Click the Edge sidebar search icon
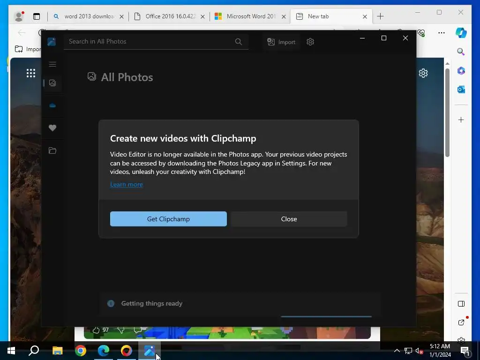 click(461, 52)
